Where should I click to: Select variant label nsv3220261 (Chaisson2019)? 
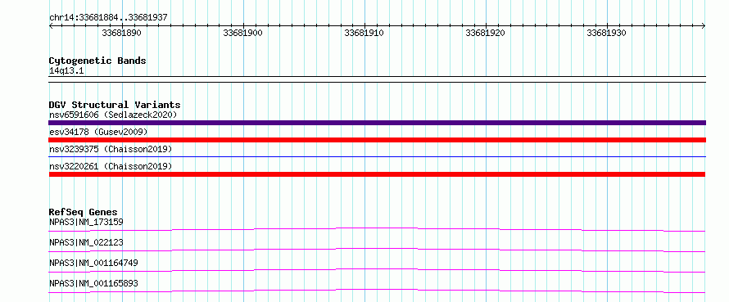[x=111, y=166]
